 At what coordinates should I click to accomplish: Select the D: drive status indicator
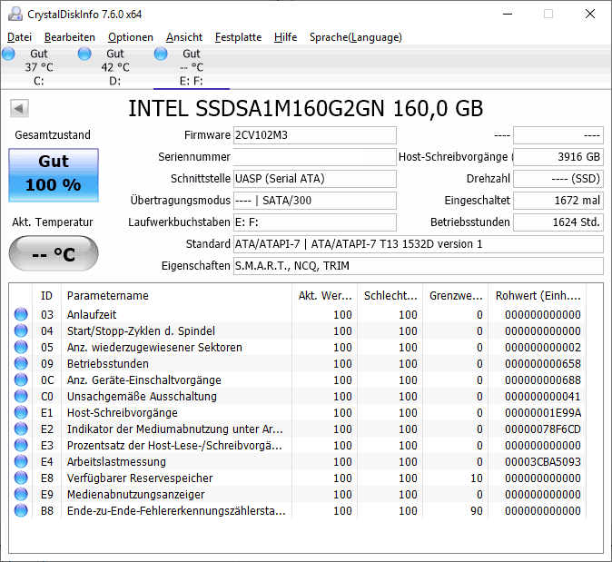pos(84,54)
